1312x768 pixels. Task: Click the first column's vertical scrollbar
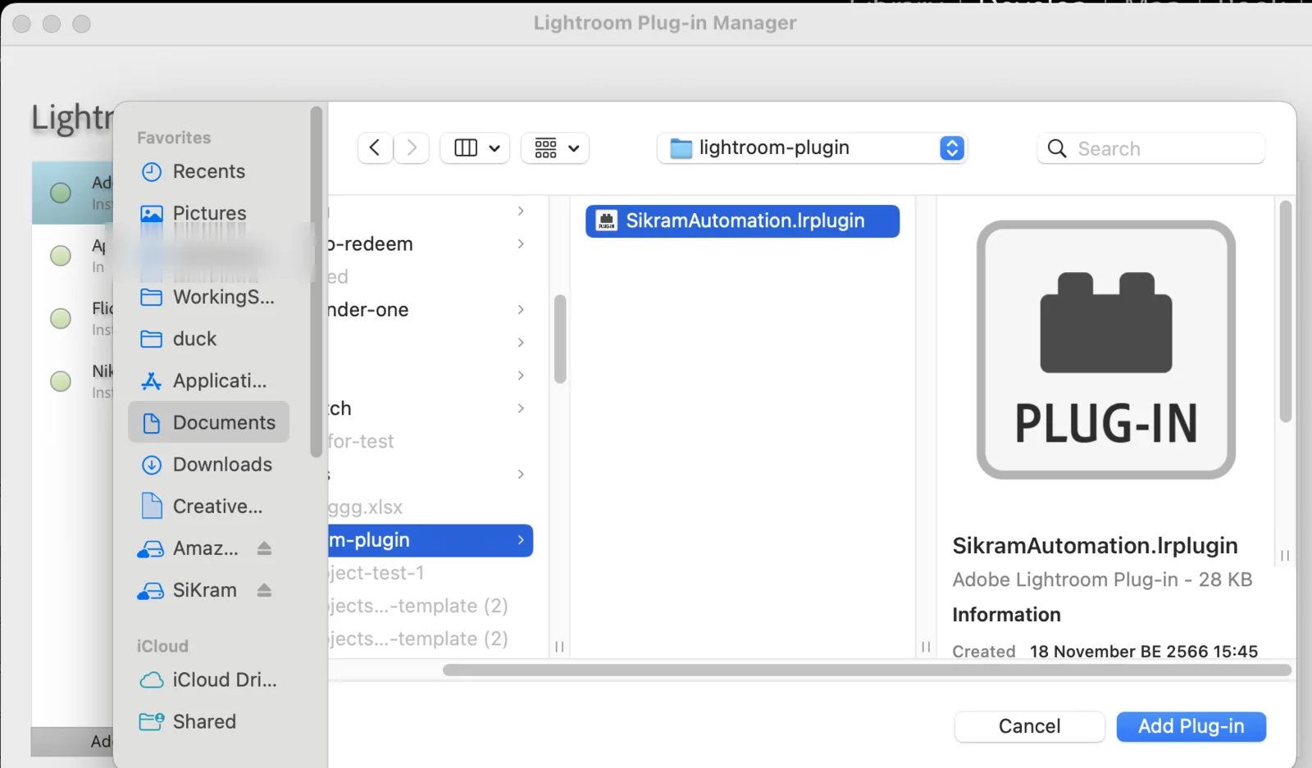click(560, 339)
